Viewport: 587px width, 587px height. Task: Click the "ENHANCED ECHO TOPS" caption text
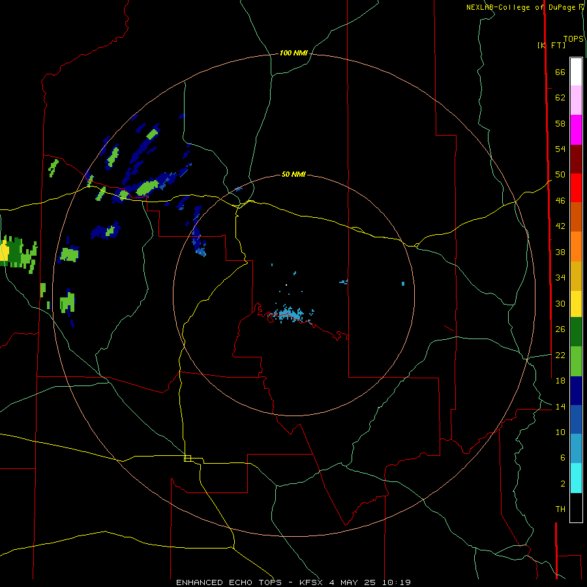tap(229, 582)
